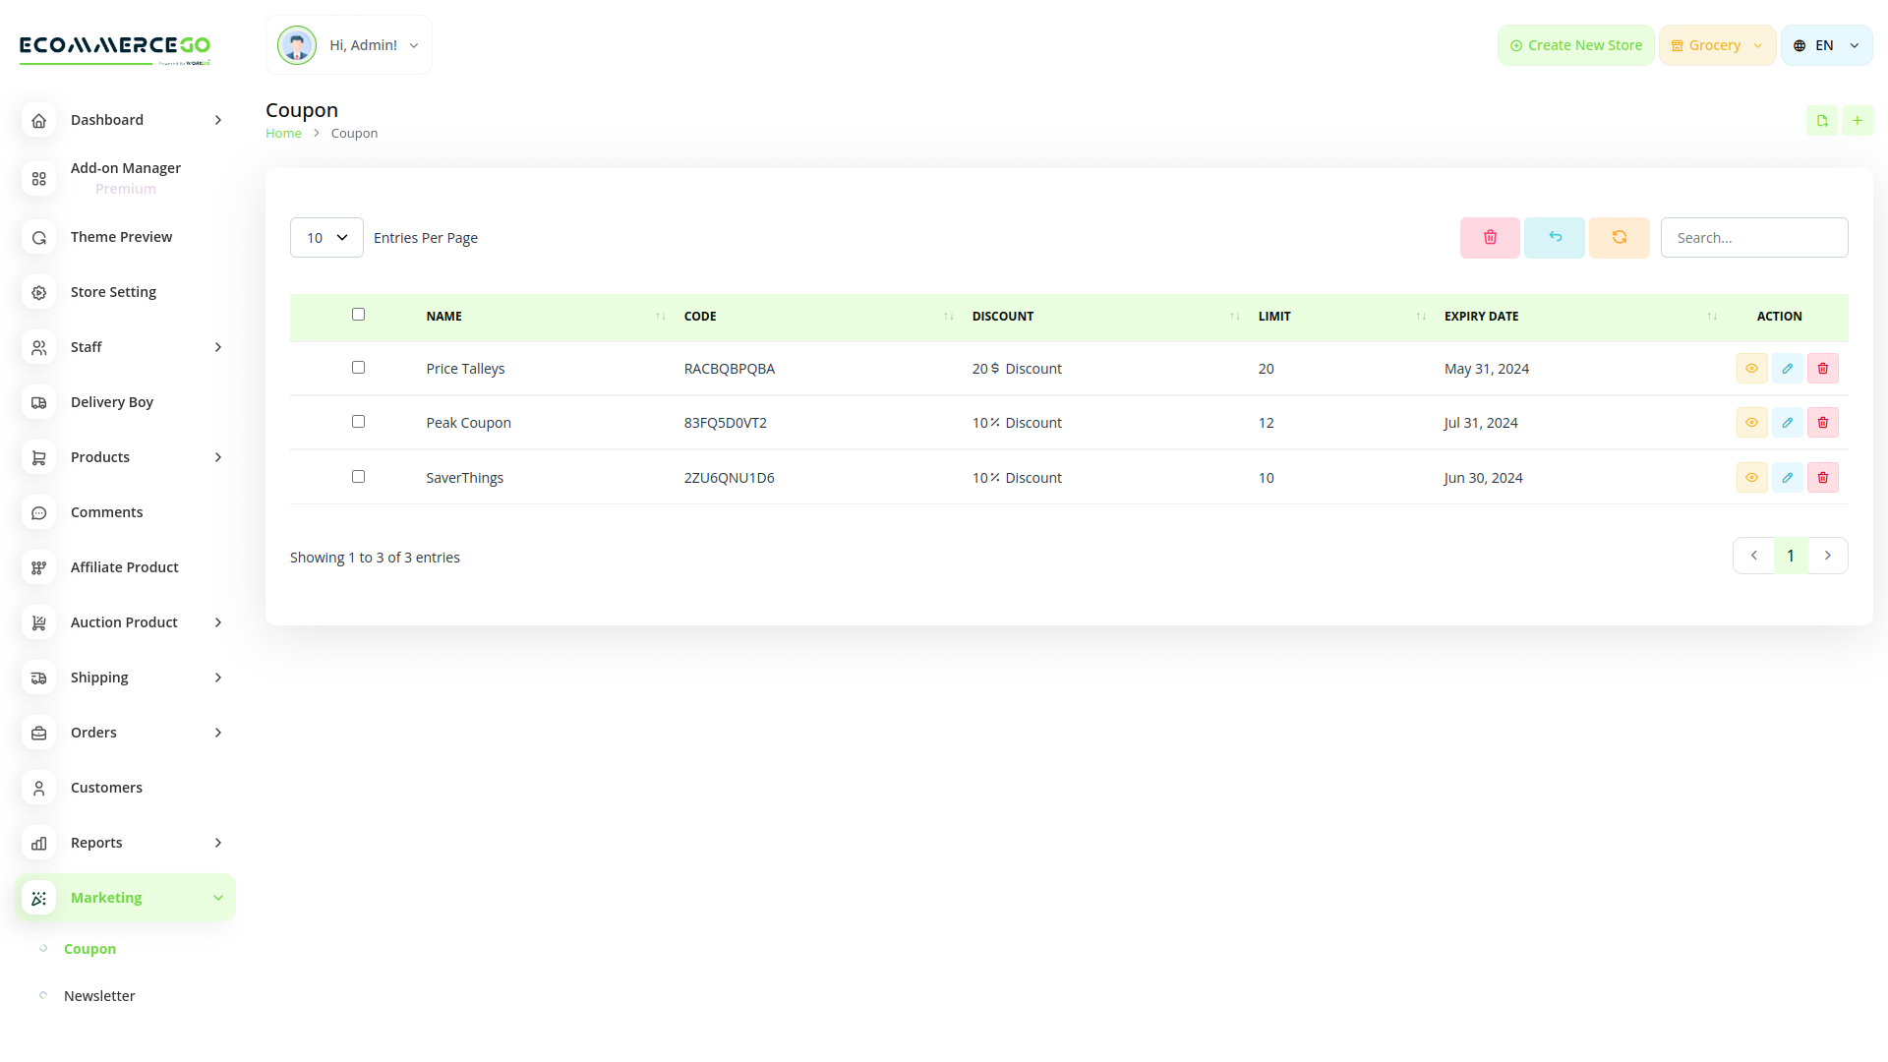Select Newsletter under the Marketing menu
The width and height of the screenshot is (1888, 1062).
98,995
